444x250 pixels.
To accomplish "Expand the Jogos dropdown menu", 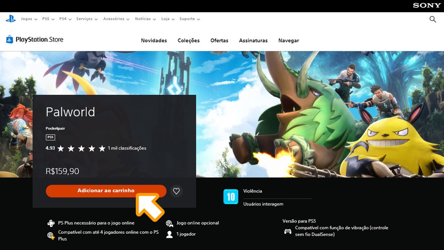I will (29, 19).
